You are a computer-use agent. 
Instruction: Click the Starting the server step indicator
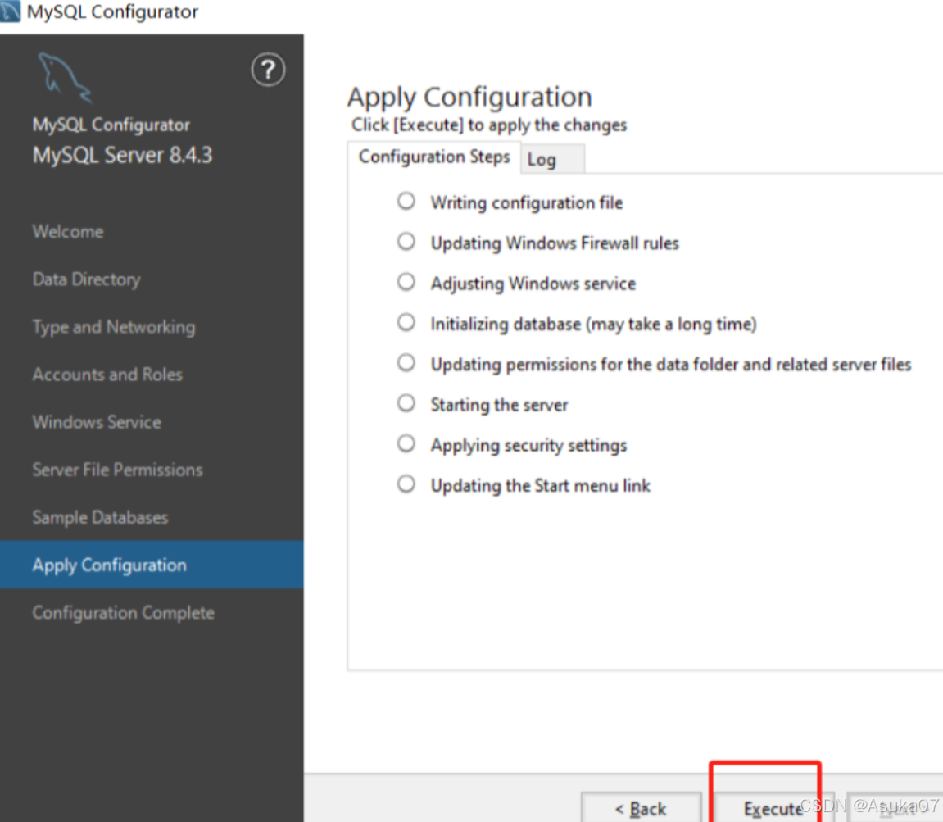coord(406,402)
